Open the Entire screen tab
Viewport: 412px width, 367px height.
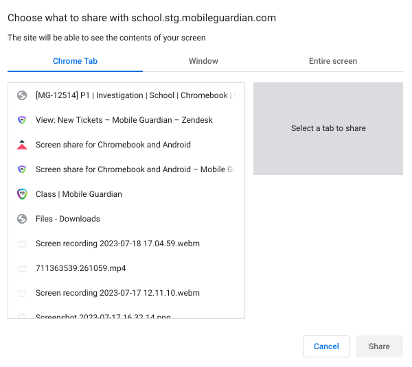point(332,61)
